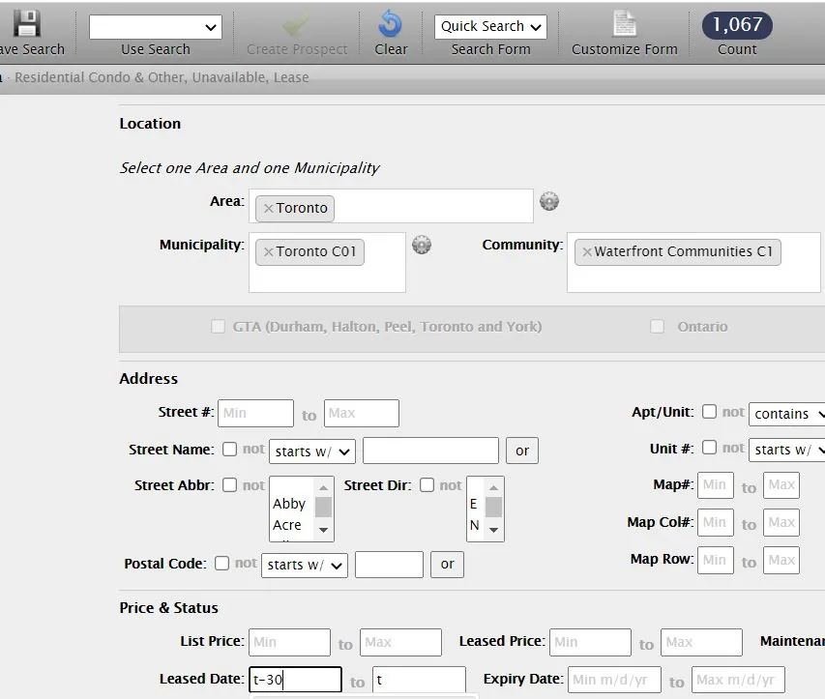Click the Map Row Max field
This screenshot has width=825, height=699.
pos(781,561)
